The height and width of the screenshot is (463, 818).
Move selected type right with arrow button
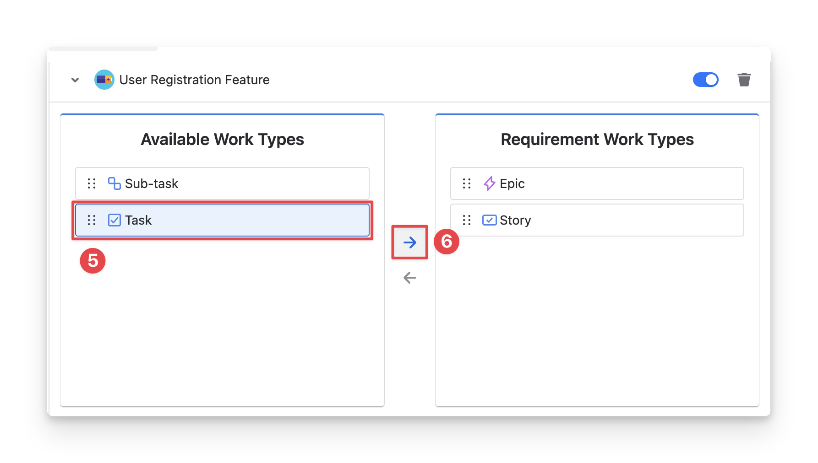(409, 242)
